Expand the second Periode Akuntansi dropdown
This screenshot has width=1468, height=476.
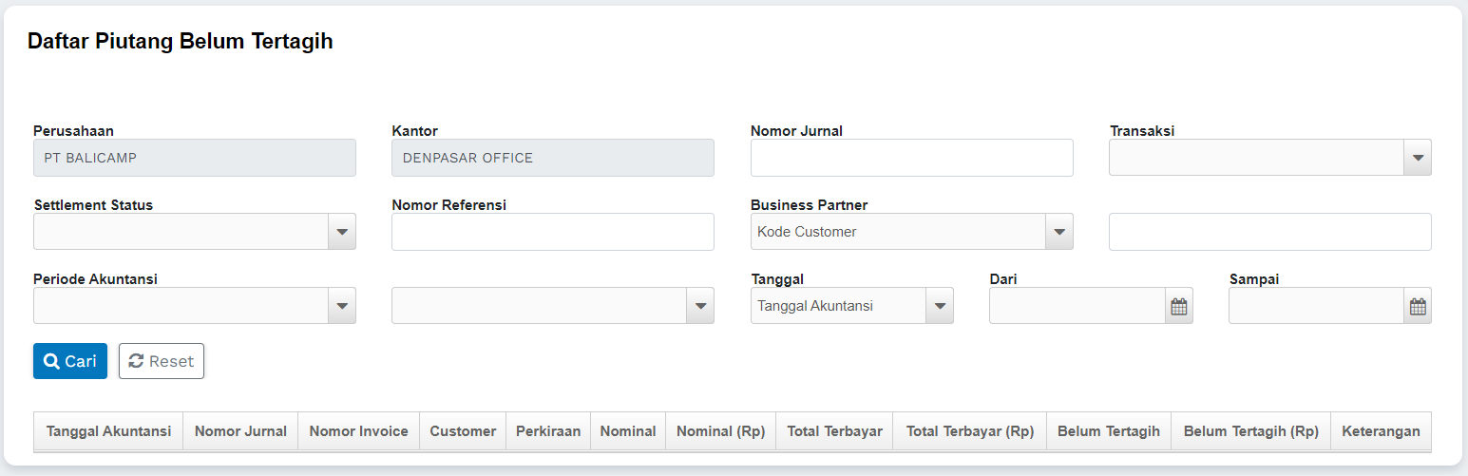(x=700, y=306)
